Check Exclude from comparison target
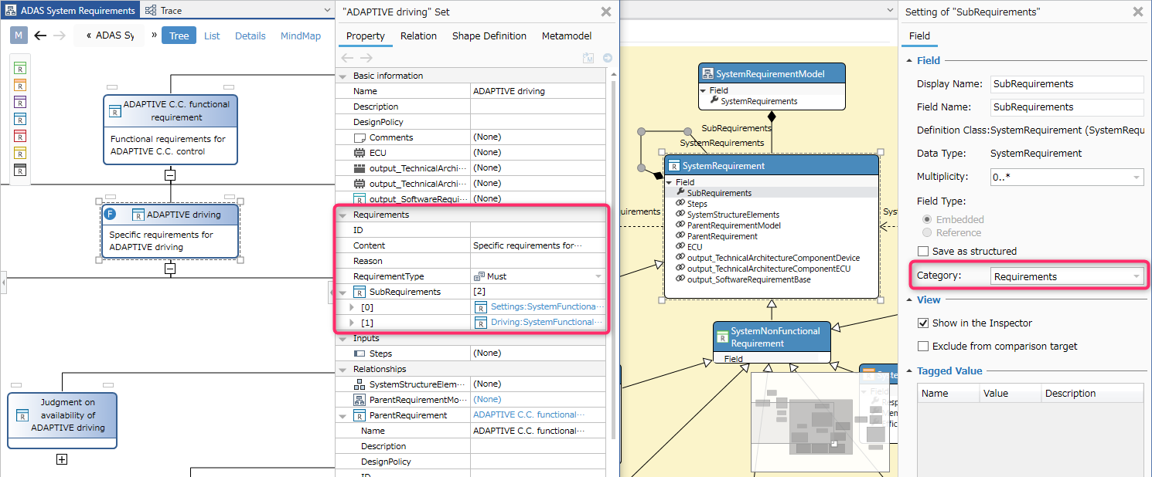Screen dimensions: 1152x477 (923, 347)
